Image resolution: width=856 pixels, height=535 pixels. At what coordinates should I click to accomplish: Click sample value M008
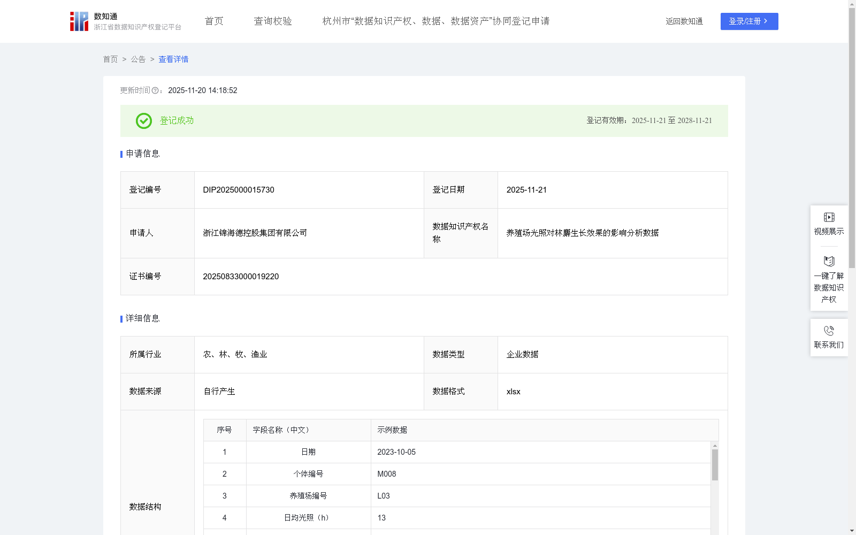coord(387,474)
